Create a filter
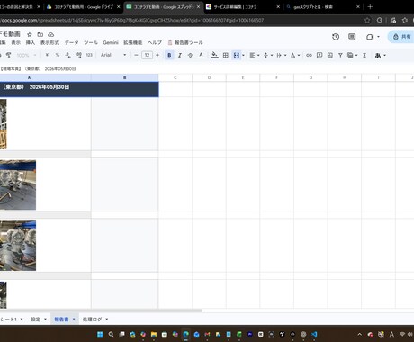 [x=340, y=55]
